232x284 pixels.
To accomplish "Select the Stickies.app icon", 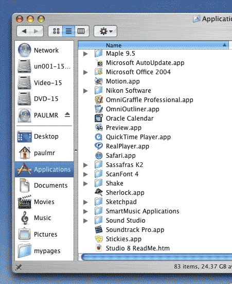I will (99, 239).
